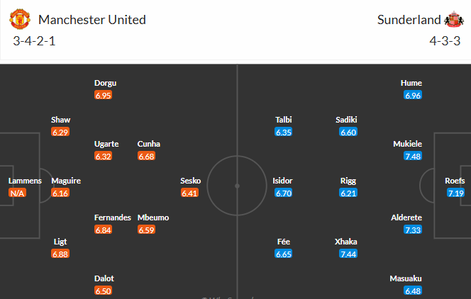
Task: Select player Sesko in the lineup
Action: [190, 181]
